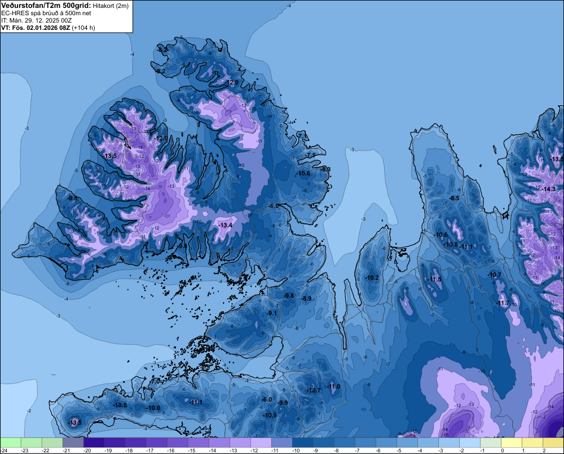Click the -8.9 temperature value

click(x=306, y=298)
